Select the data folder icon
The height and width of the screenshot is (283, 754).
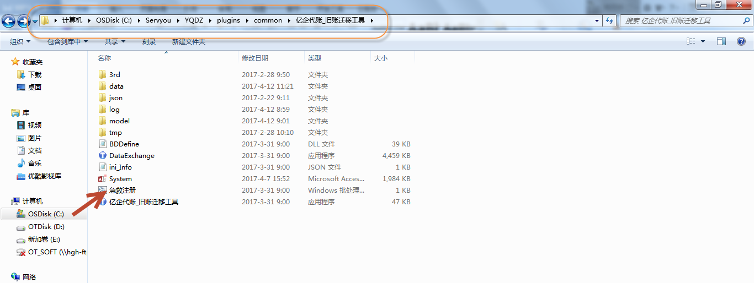[x=102, y=86]
